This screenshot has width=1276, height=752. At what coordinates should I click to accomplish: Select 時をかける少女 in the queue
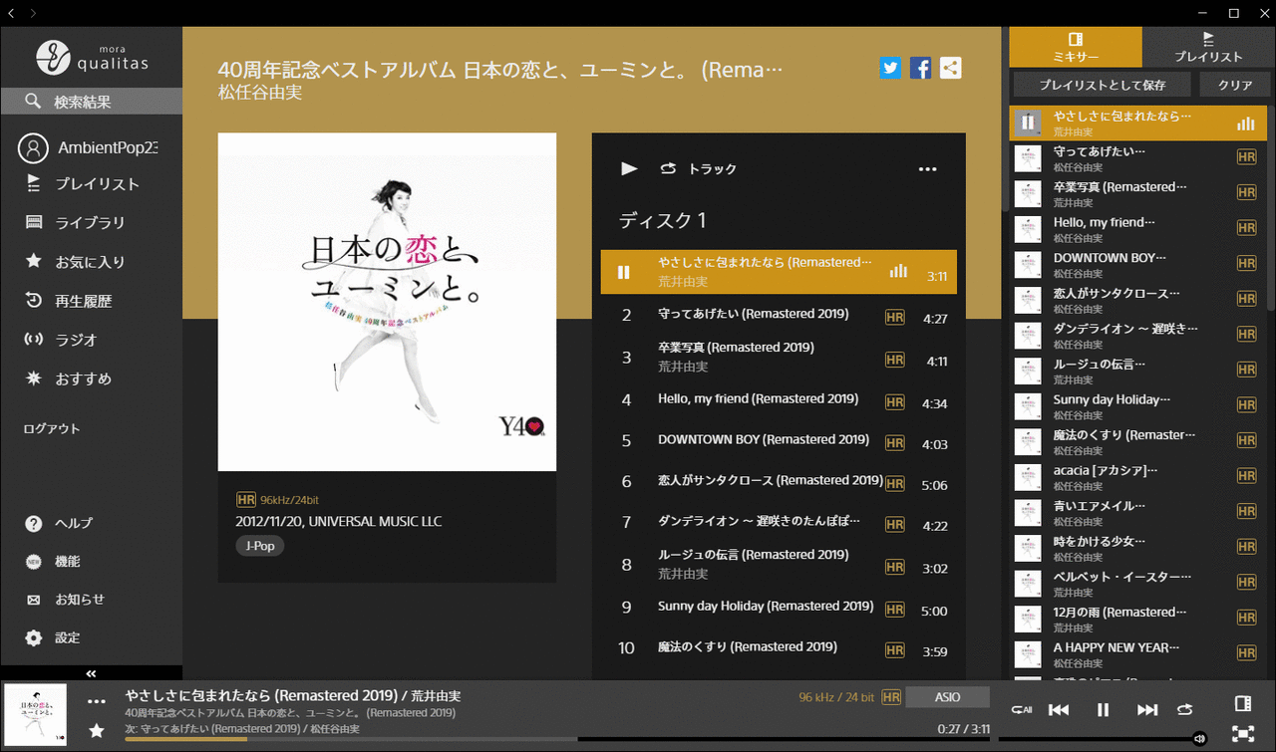click(x=1138, y=548)
